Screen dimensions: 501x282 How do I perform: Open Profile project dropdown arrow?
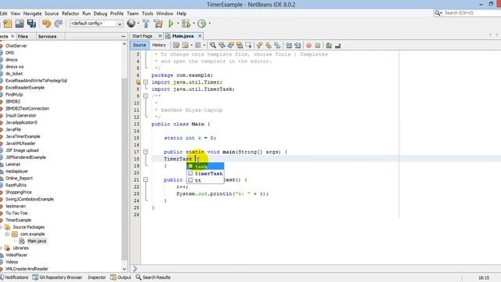coord(210,23)
